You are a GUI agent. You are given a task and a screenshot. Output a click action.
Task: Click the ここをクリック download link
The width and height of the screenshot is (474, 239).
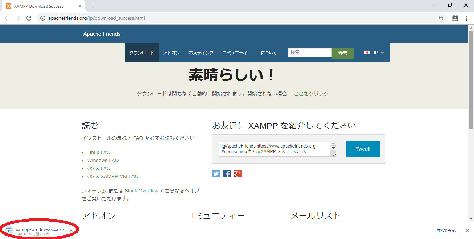click(x=311, y=94)
